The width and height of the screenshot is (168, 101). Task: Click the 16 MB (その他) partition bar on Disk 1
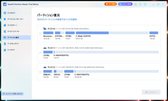coord(48,52)
